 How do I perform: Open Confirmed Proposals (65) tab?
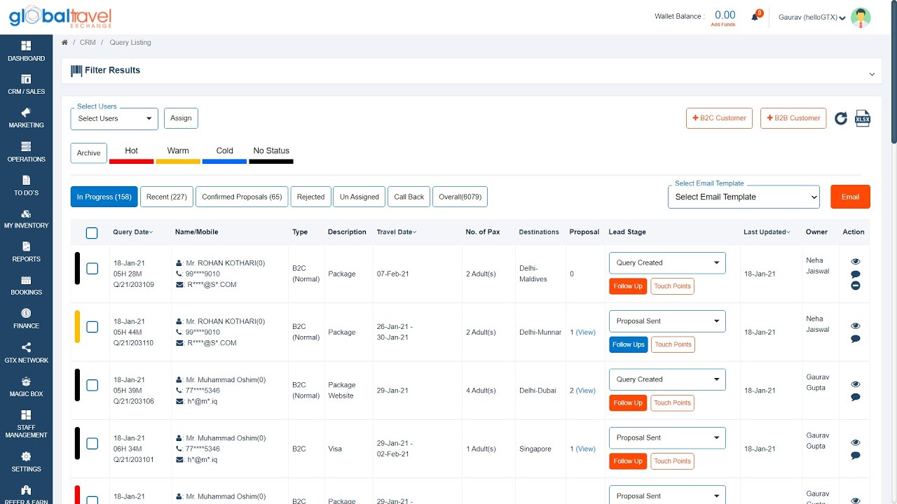[x=242, y=197]
